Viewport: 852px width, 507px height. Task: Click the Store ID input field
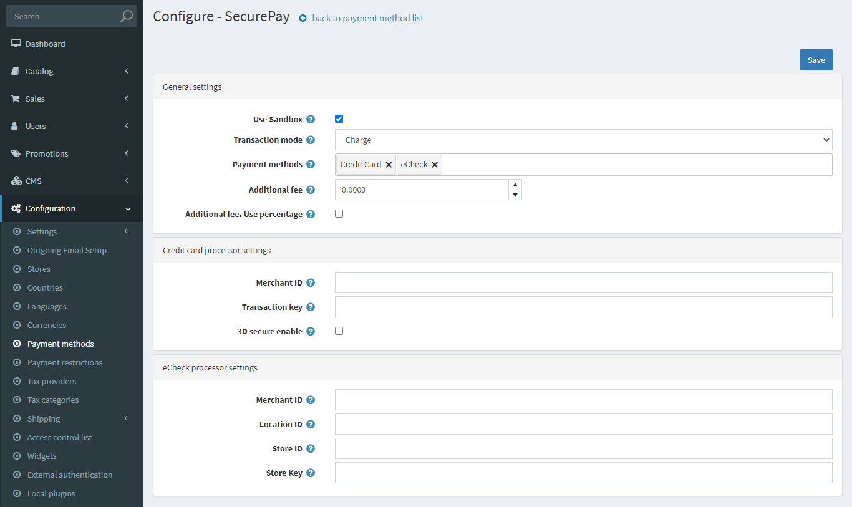(584, 448)
